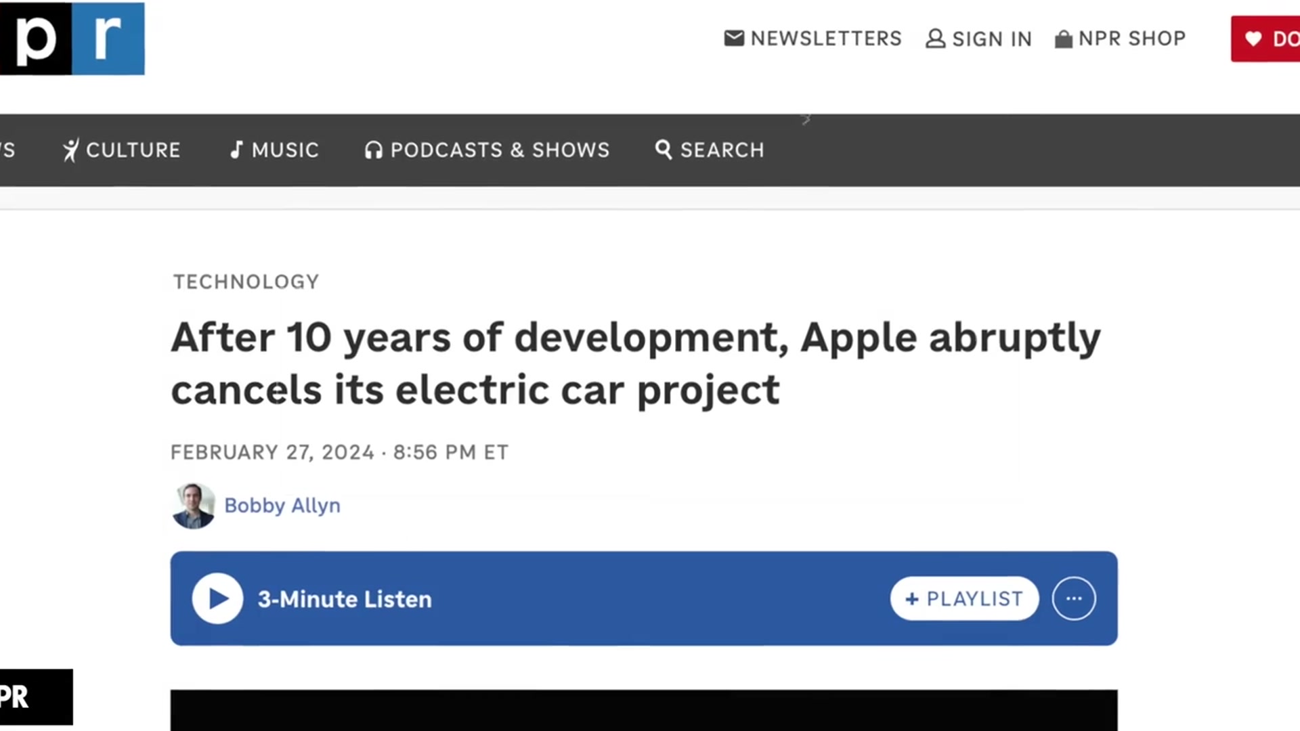Open the Podcasts & Shows menu
Image resolution: width=1300 pixels, height=731 pixels.
click(x=500, y=150)
